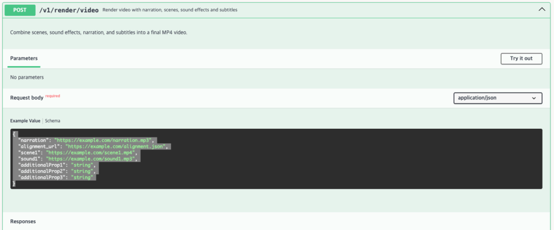Click the Request body label
The height and width of the screenshot is (230, 554).
(27, 98)
